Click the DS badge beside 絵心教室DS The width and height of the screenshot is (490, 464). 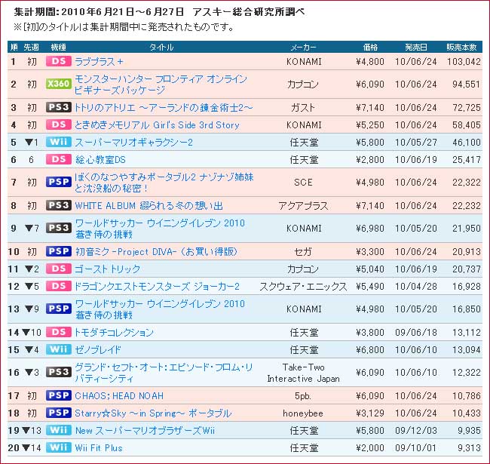click(x=59, y=159)
